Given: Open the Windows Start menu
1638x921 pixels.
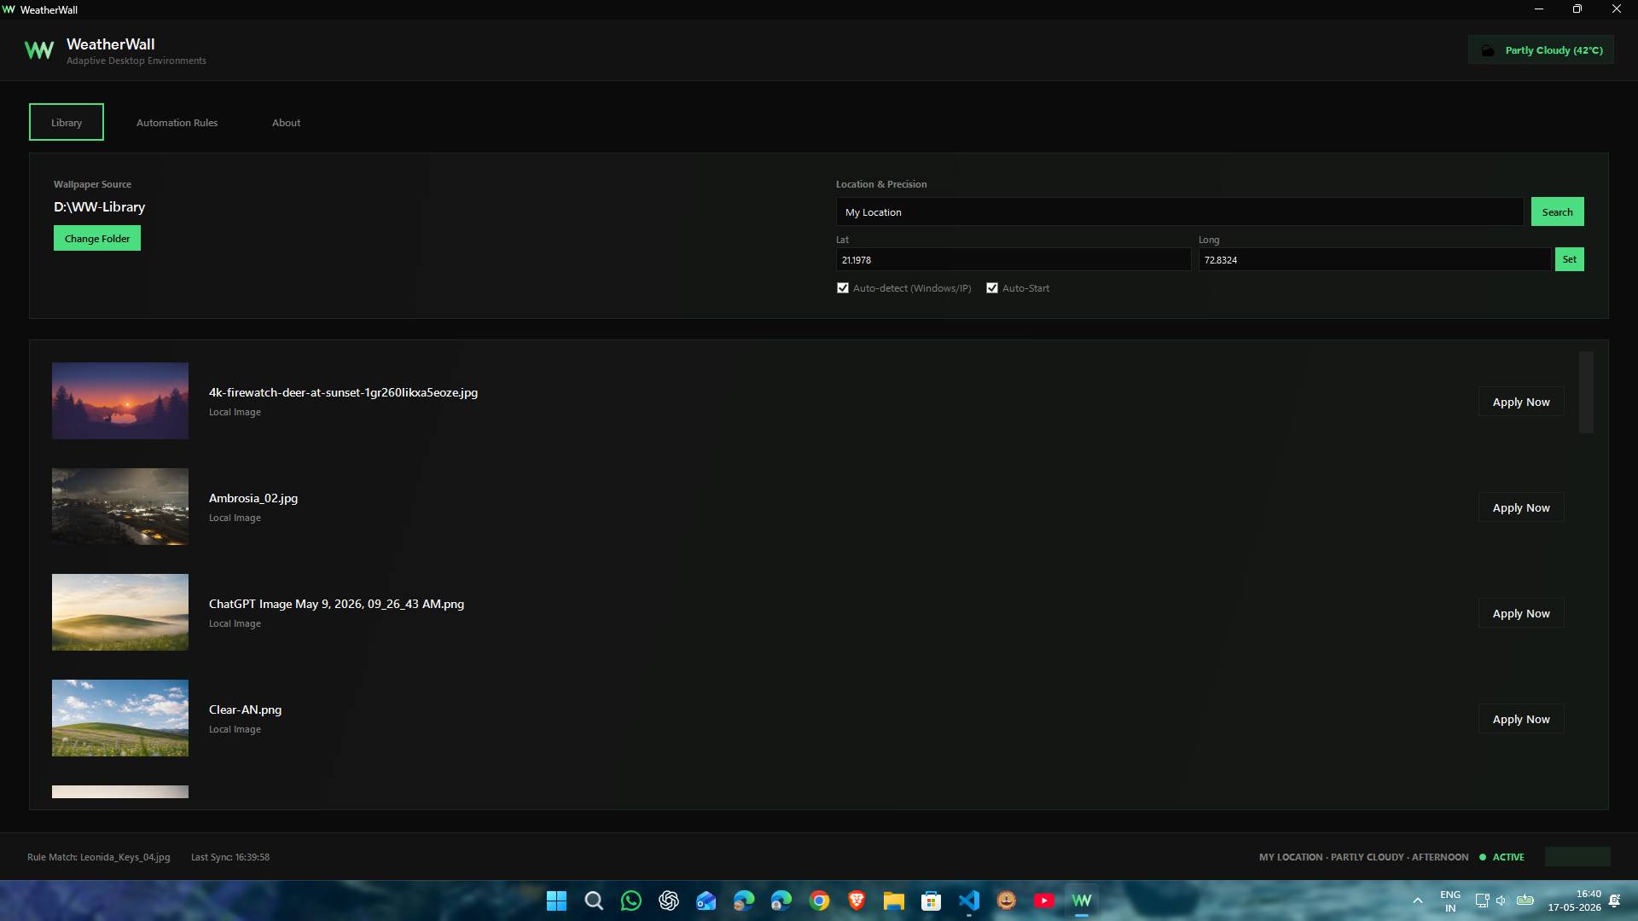Looking at the screenshot, I should click(556, 901).
